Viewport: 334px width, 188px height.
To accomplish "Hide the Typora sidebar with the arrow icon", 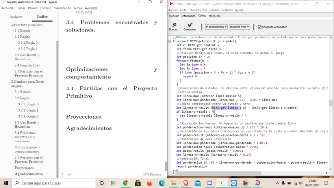I will pyautogui.click(x=62, y=174).
